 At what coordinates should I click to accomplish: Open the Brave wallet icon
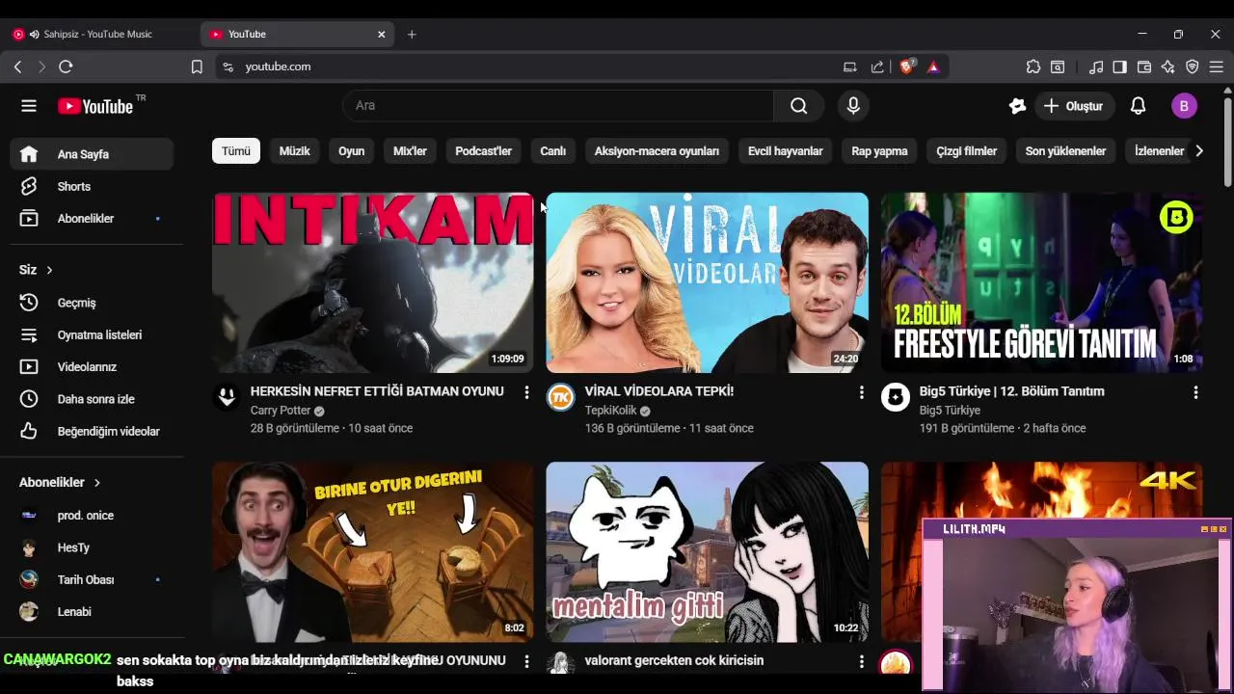click(1144, 67)
